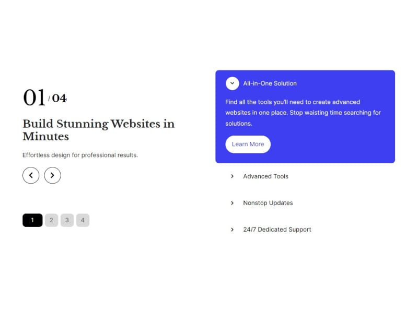418x313 pixels.
Task: Select pagination bullet 1
Action: [x=32, y=220]
